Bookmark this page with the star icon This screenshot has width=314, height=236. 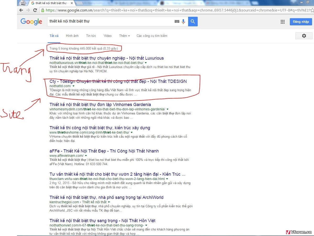click(312, 10)
